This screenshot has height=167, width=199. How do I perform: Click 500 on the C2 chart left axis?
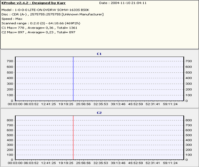tap(10, 135)
